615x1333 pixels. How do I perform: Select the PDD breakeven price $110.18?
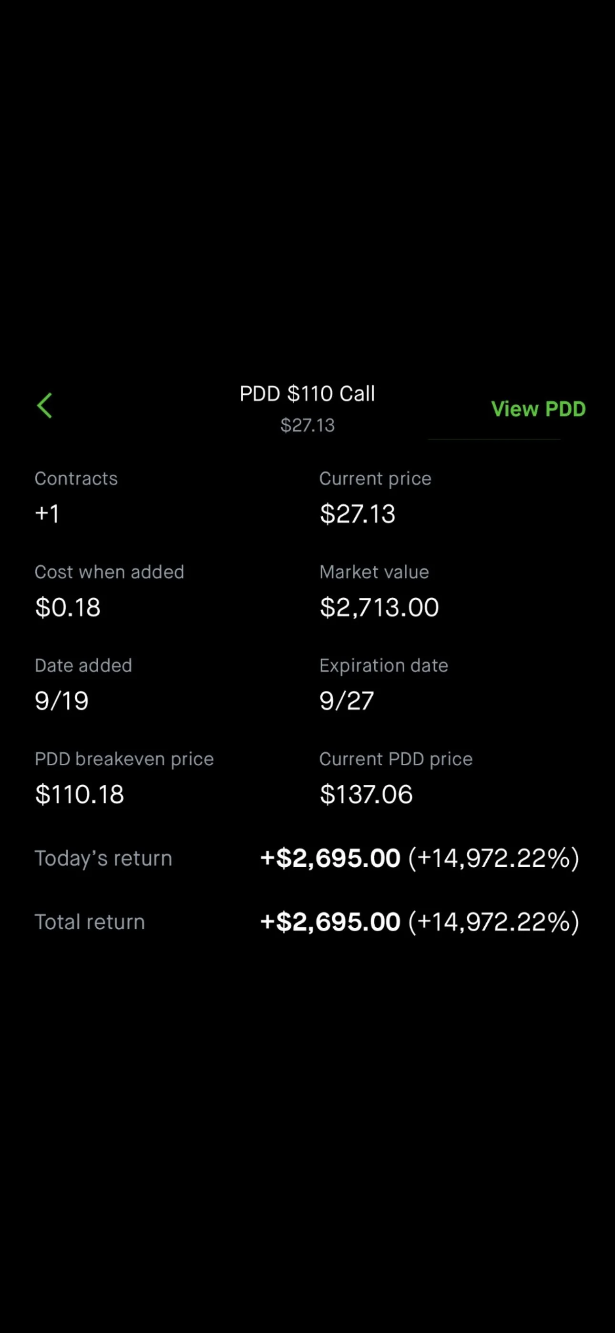click(x=79, y=794)
